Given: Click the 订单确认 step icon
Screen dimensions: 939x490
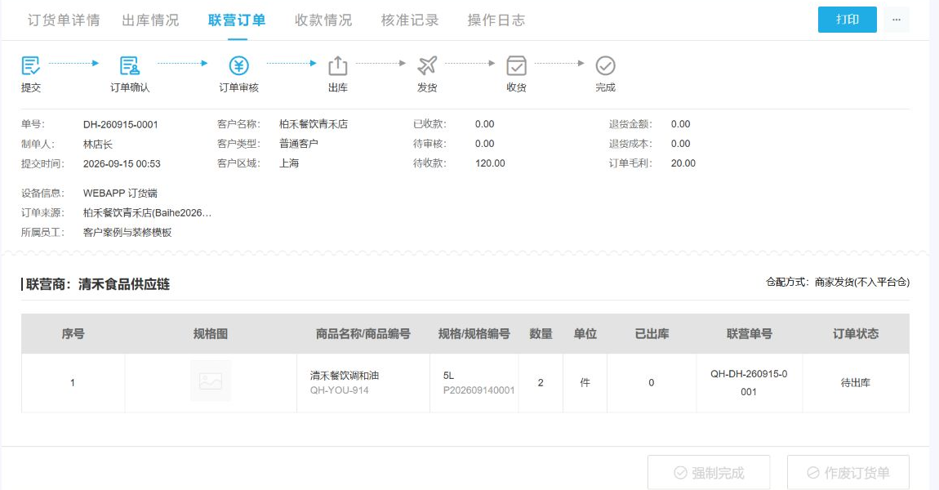Looking at the screenshot, I should click(129, 65).
